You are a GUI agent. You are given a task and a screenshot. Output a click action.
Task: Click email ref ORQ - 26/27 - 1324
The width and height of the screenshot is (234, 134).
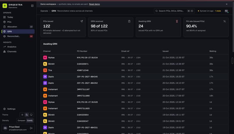[131, 58]
